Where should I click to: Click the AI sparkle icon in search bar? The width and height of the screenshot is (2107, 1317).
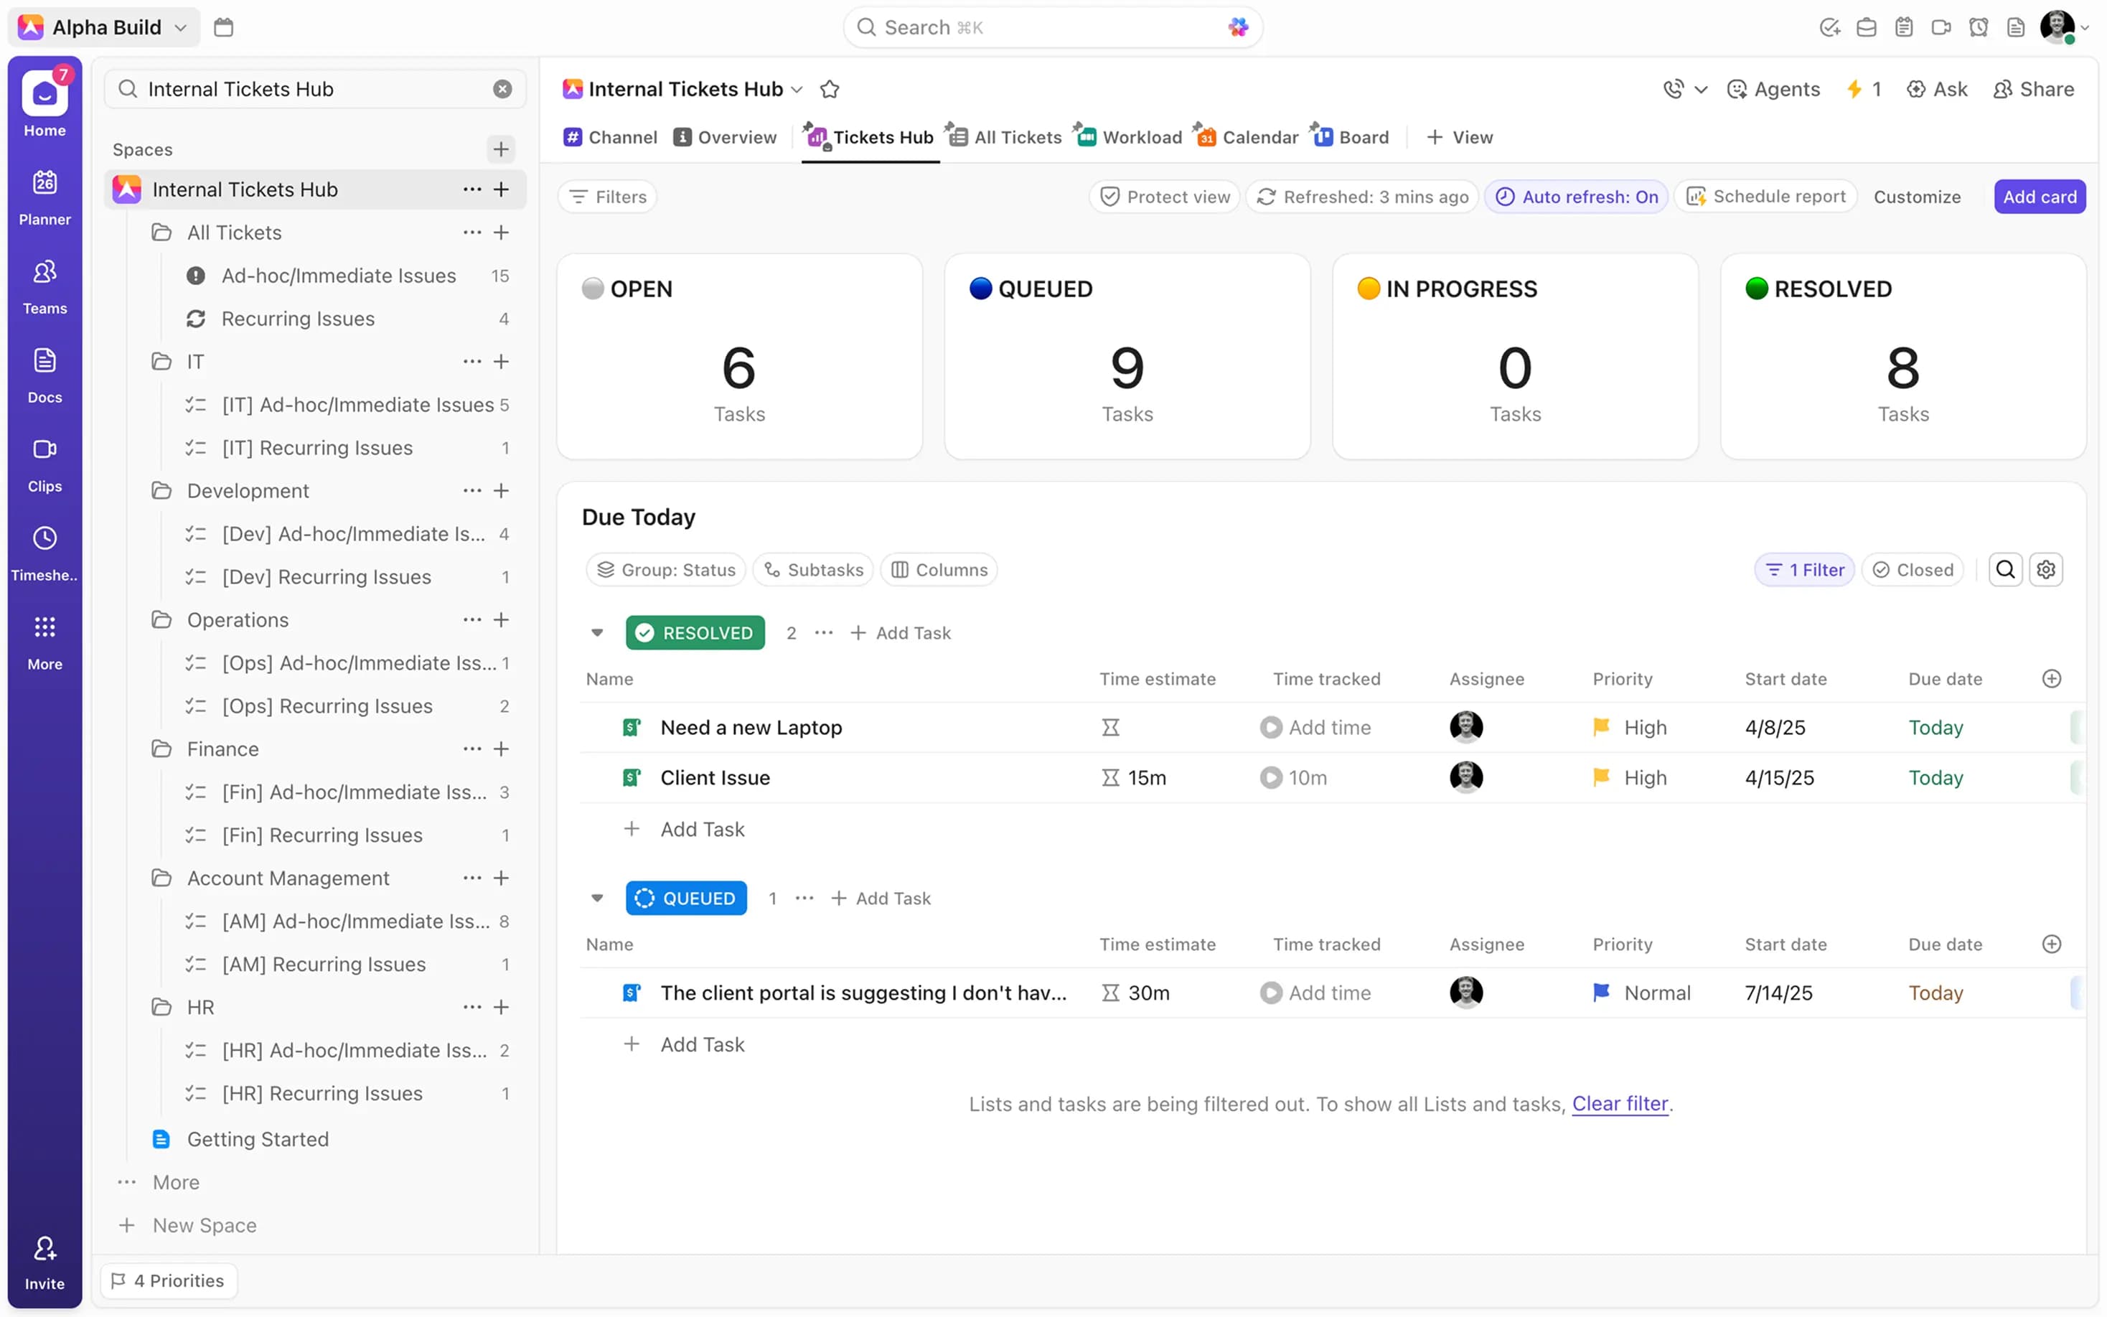pyautogui.click(x=1237, y=27)
